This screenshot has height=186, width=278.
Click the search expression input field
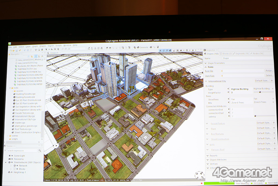[22, 151]
